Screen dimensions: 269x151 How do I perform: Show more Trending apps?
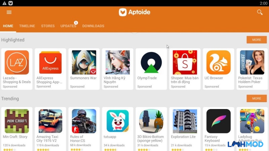click(x=257, y=98)
